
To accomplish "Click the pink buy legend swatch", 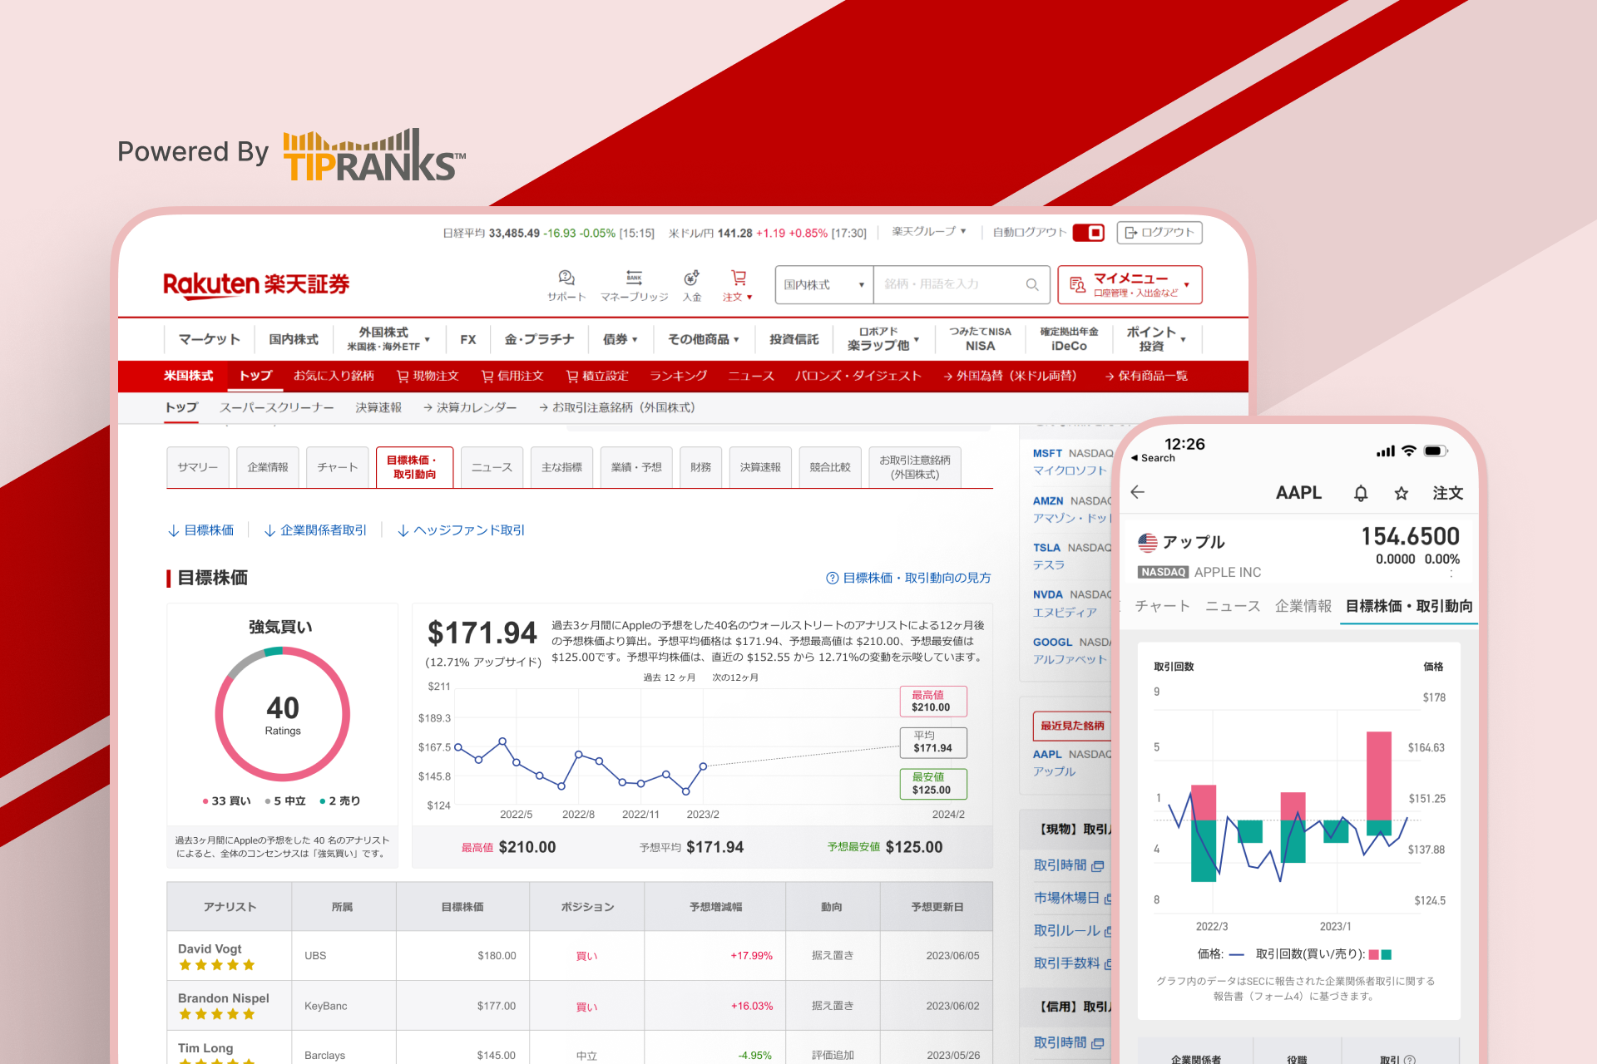I will (1374, 954).
